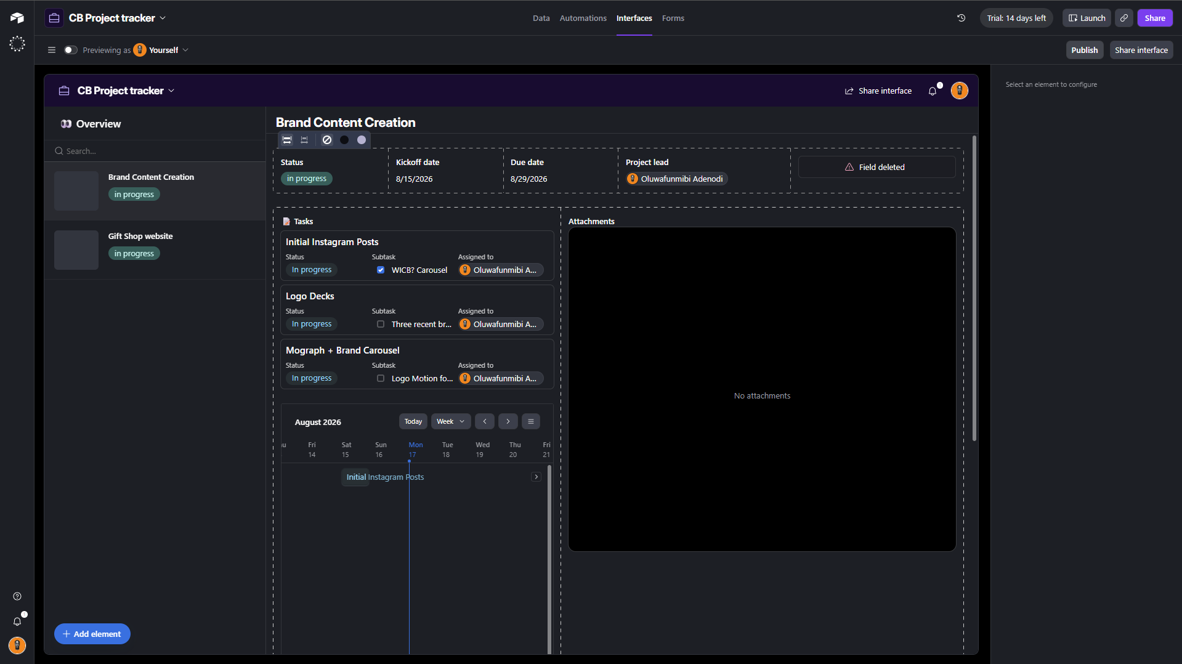Switch to the Forms tab

click(673, 18)
